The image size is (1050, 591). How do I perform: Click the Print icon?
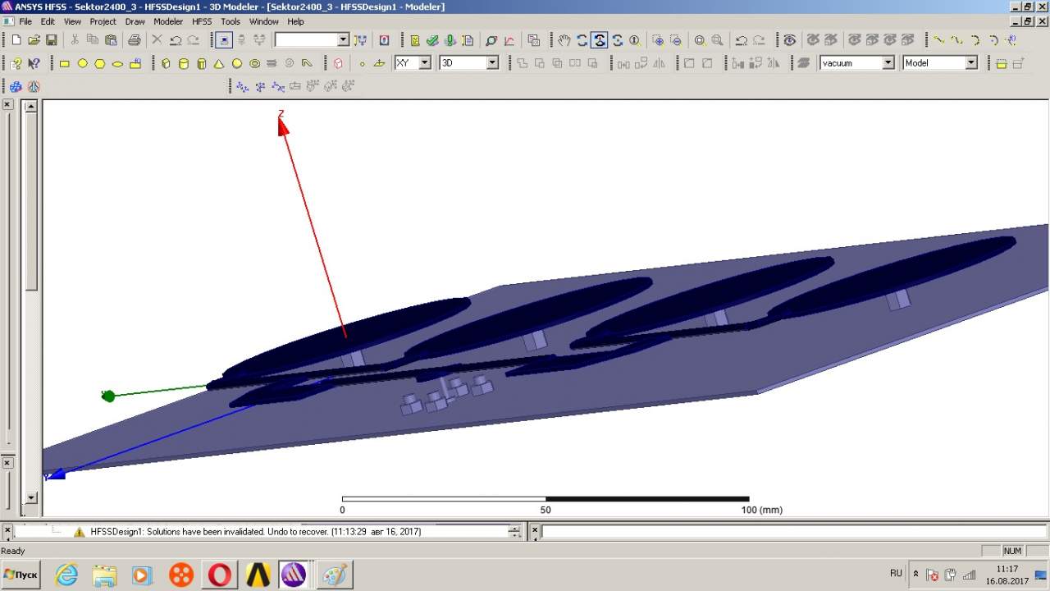pyautogui.click(x=135, y=40)
